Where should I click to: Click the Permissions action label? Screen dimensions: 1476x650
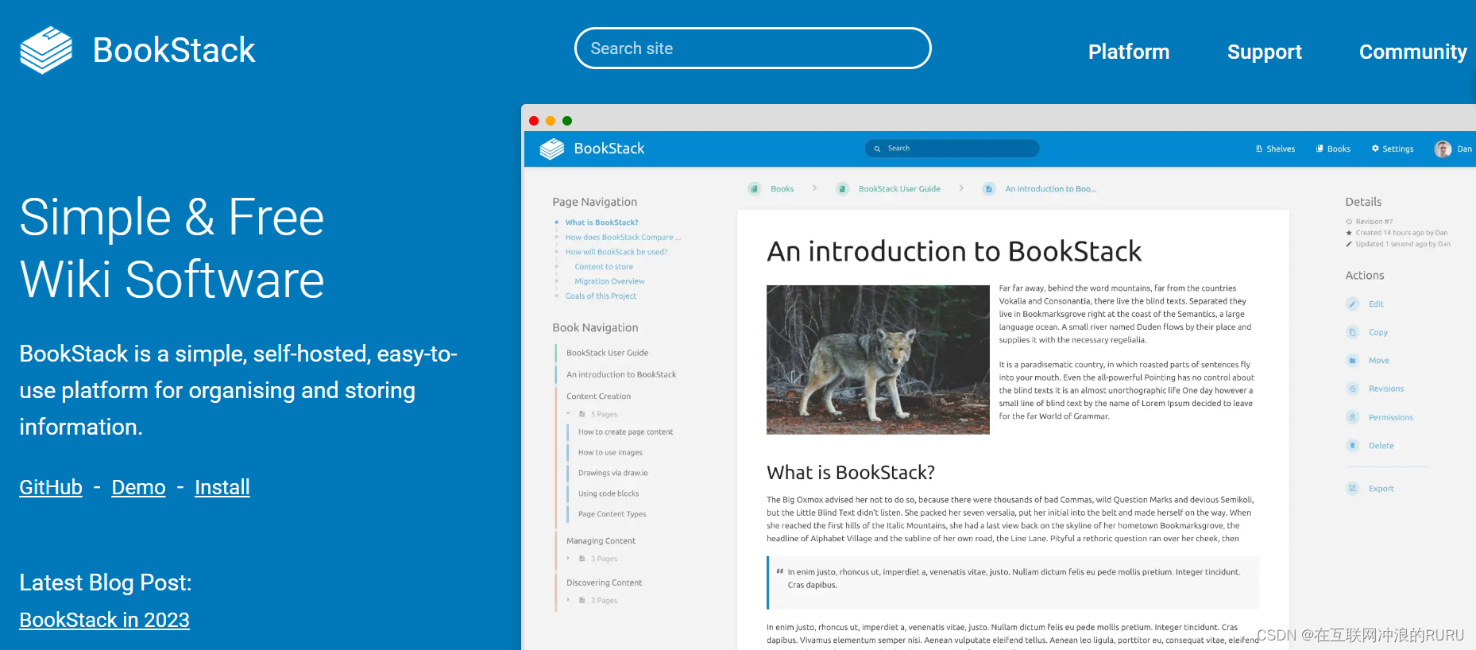click(x=1390, y=417)
